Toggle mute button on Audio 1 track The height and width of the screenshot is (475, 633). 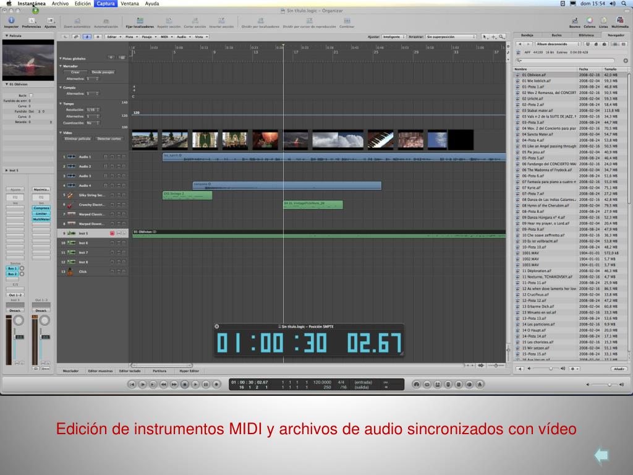(119, 156)
